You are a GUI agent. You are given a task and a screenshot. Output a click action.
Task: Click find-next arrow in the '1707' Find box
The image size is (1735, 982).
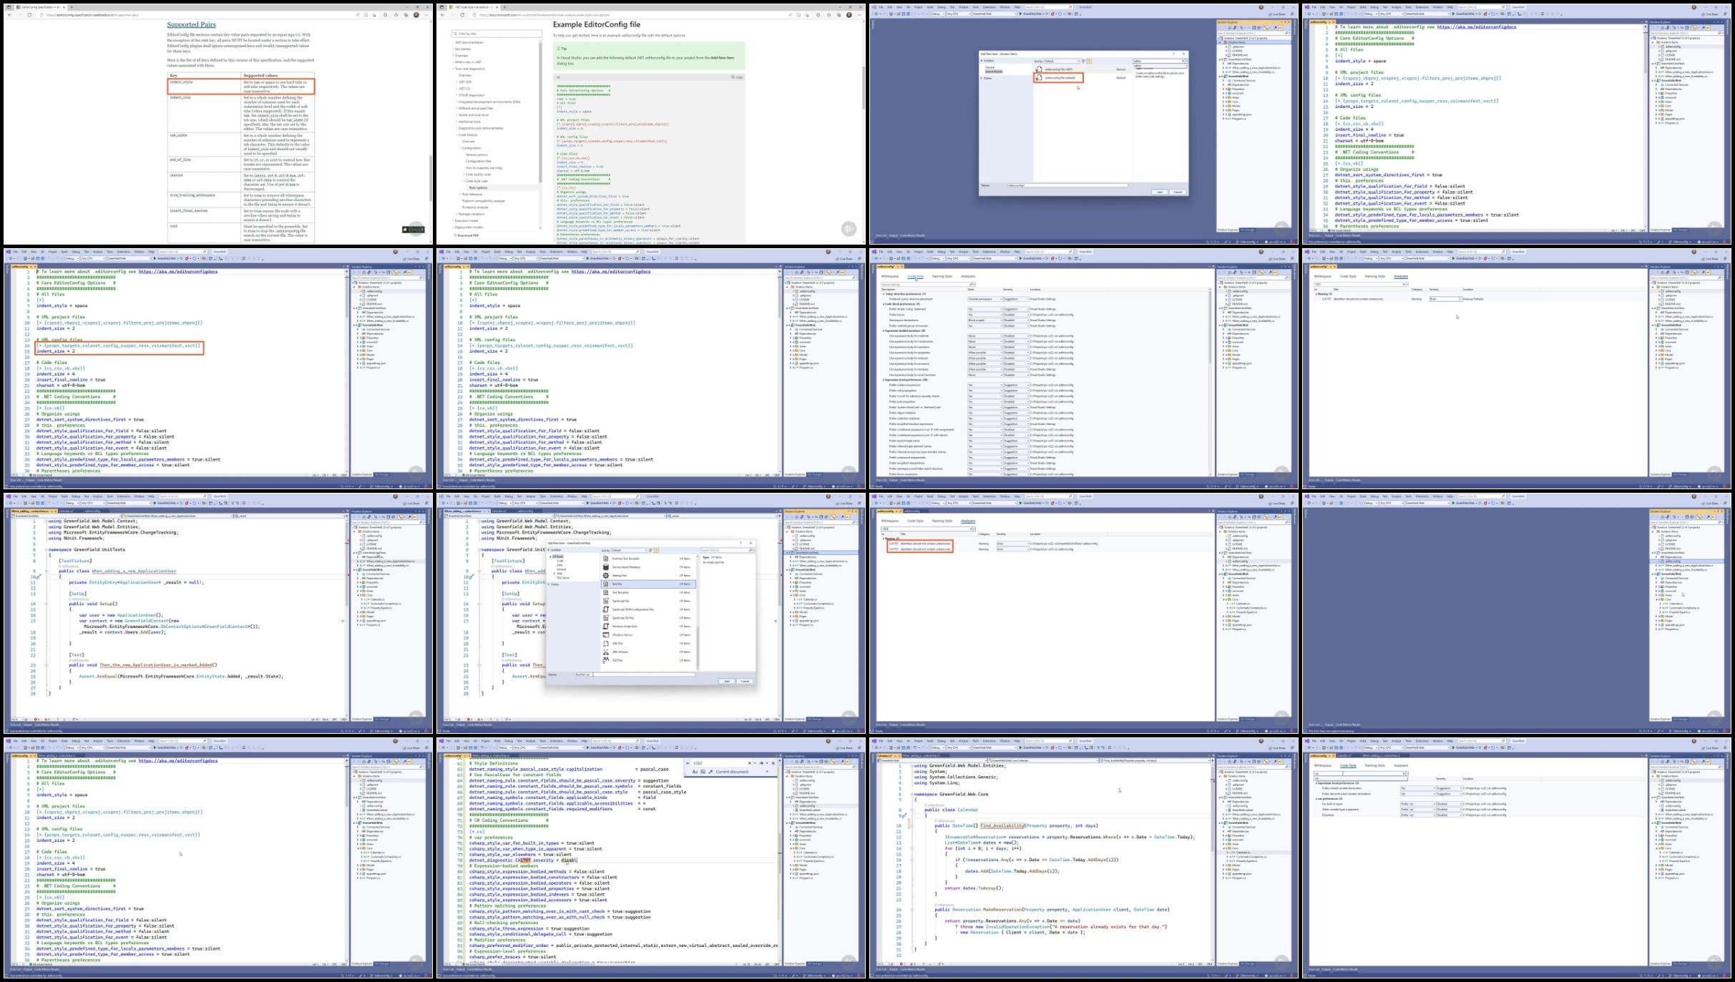tap(761, 763)
